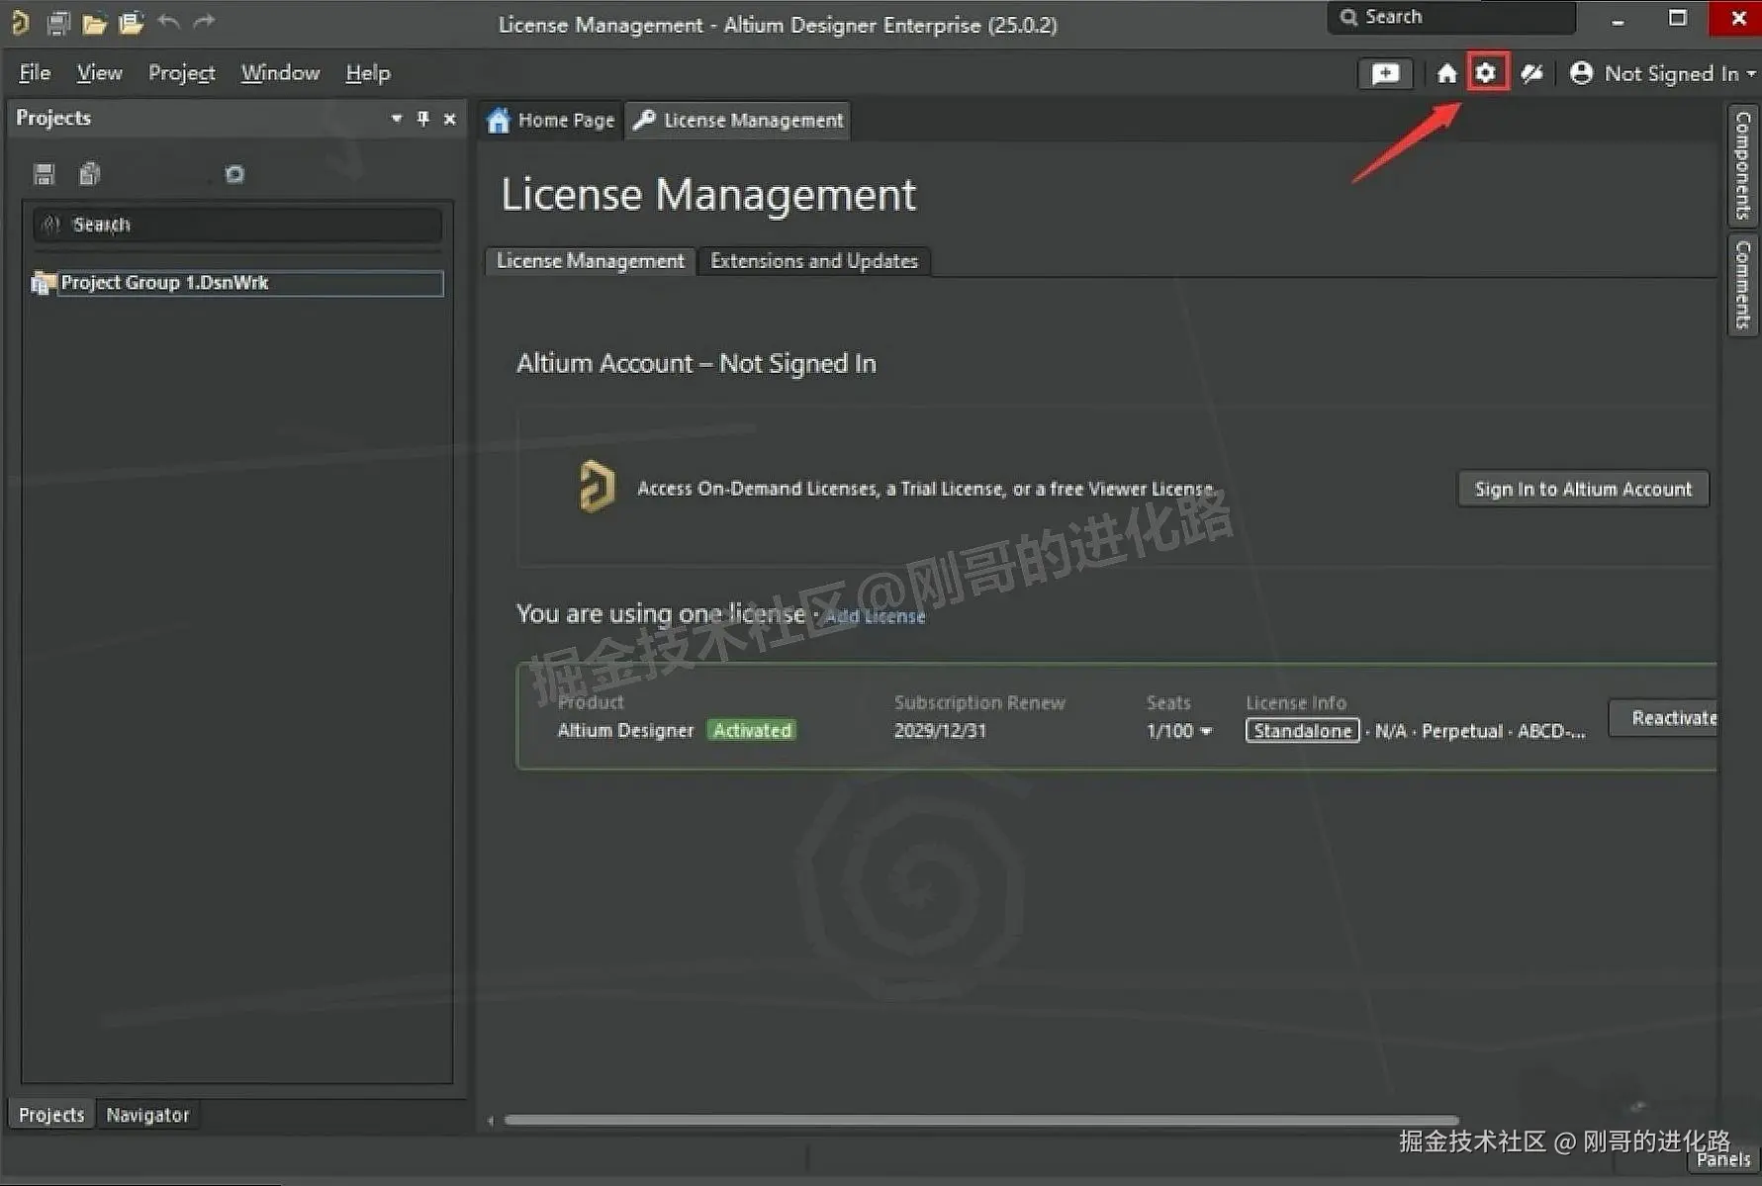Open Projects panel settings gear icon
Screen dimensions: 1762x1186
(234, 174)
